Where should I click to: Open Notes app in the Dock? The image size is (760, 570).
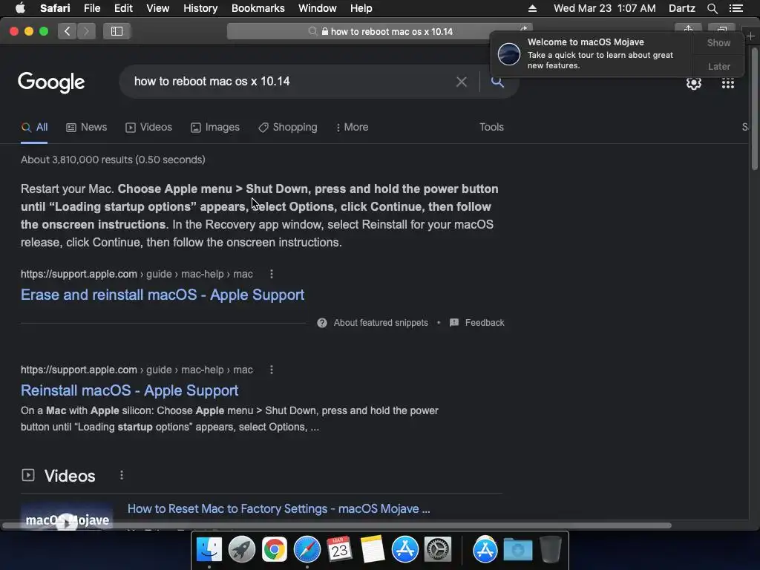[373, 549]
